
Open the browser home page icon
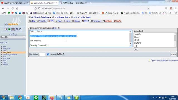(17, 9)
